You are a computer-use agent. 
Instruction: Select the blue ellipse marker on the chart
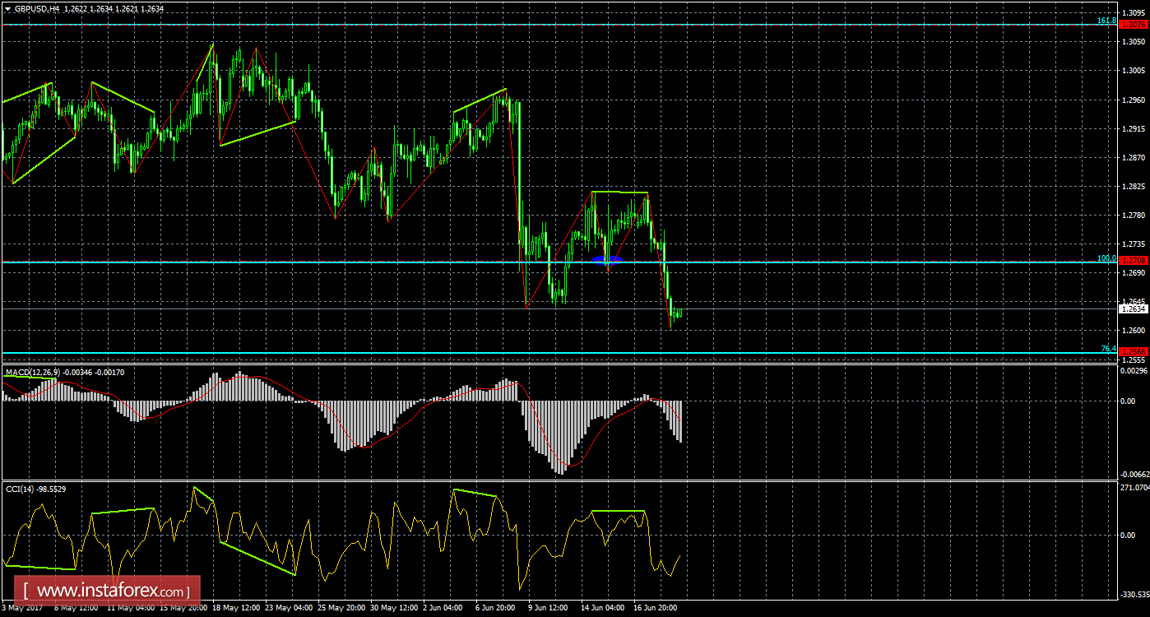coord(607,260)
